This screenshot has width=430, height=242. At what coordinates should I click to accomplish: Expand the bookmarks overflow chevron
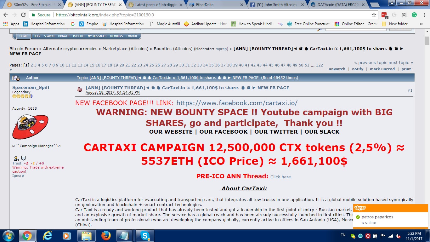point(422,24)
